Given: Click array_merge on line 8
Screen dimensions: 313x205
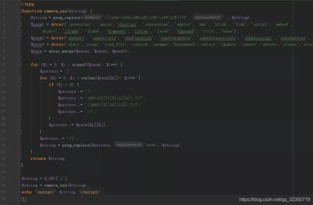Looking at the screenshot, I should 61,51.
